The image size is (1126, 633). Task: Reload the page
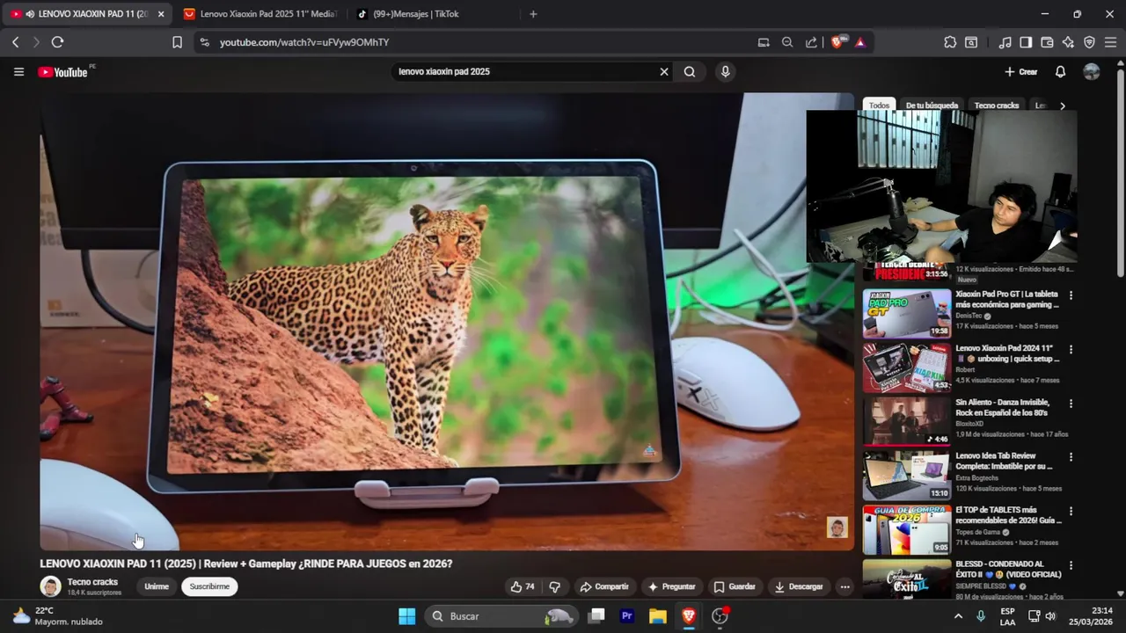point(57,42)
